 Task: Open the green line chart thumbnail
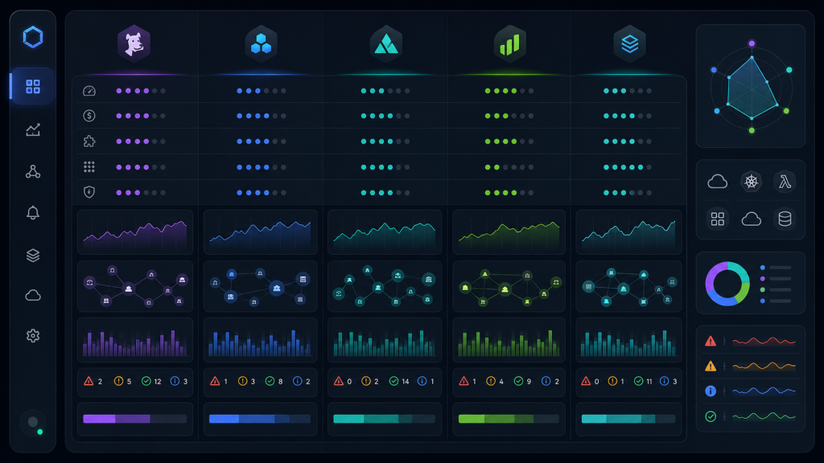pos(509,232)
